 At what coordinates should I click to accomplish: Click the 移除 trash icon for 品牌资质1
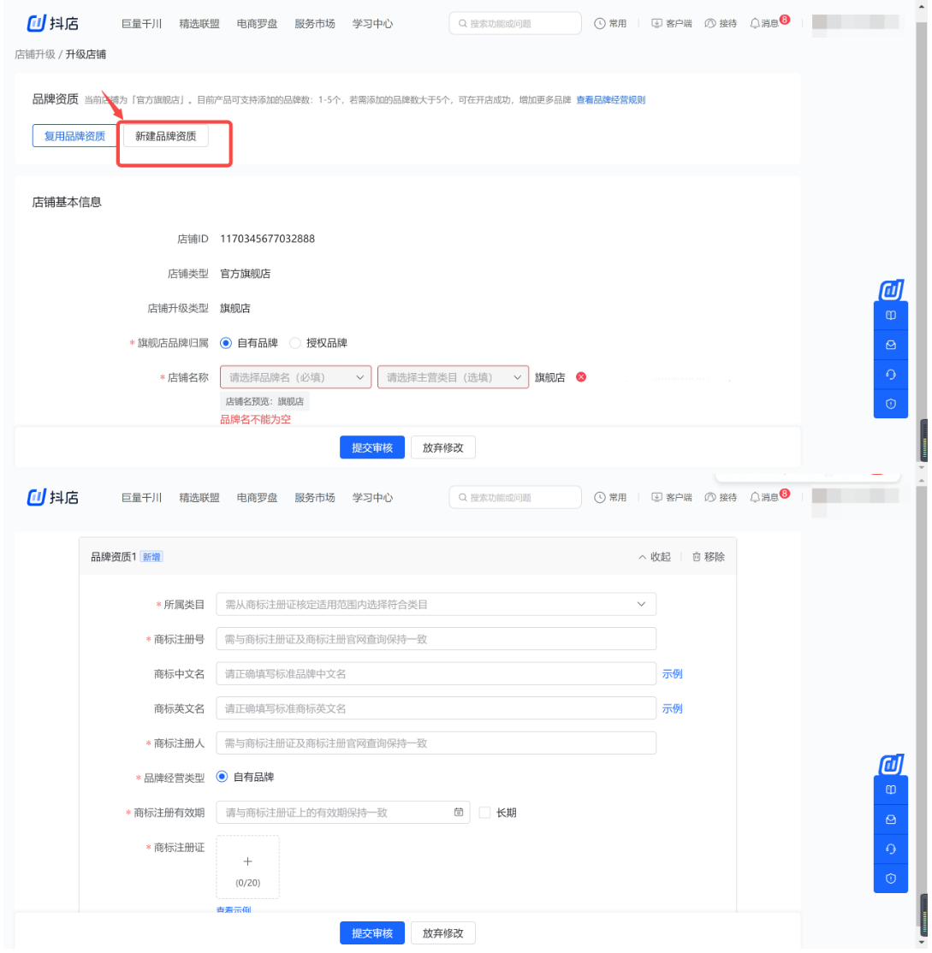(x=697, y=557)
